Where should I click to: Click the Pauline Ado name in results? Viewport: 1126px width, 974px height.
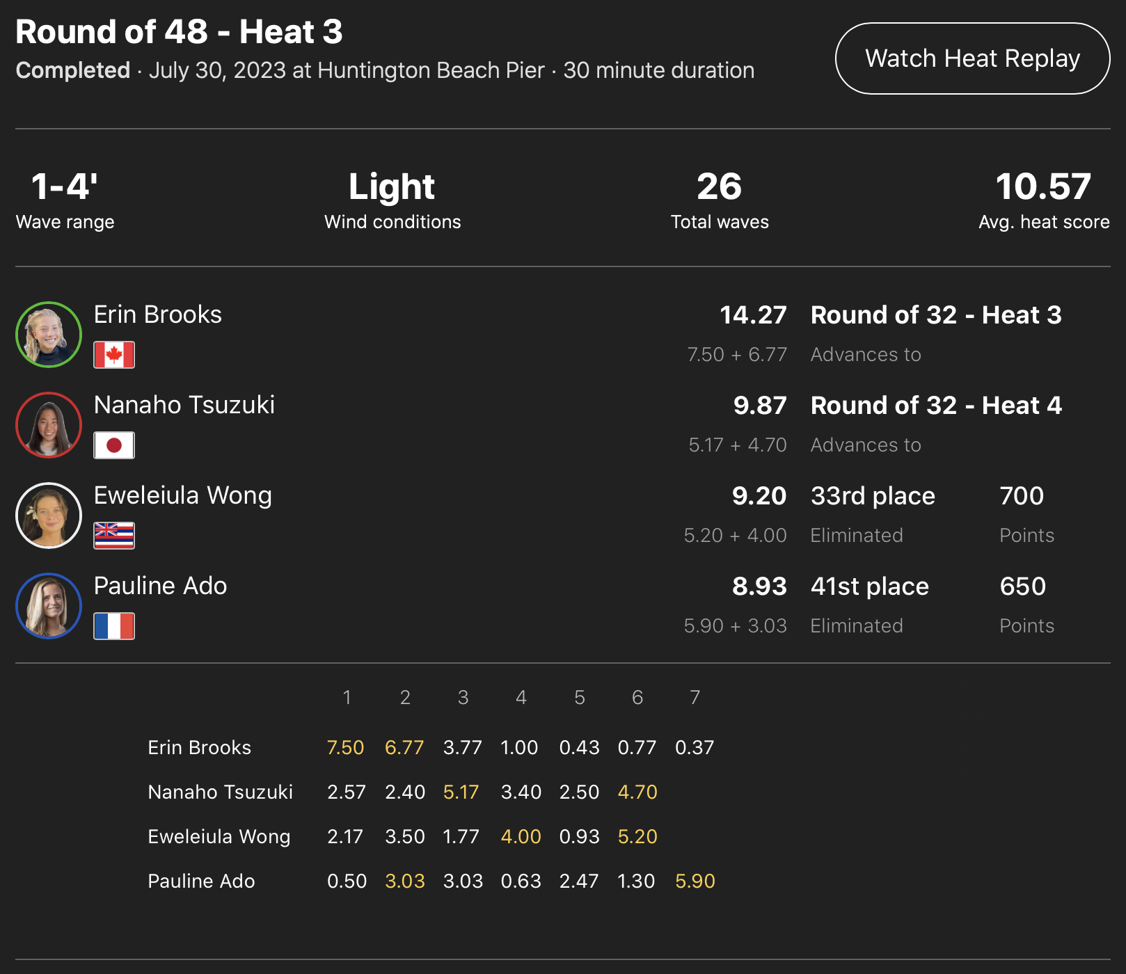tap(161, 586)
